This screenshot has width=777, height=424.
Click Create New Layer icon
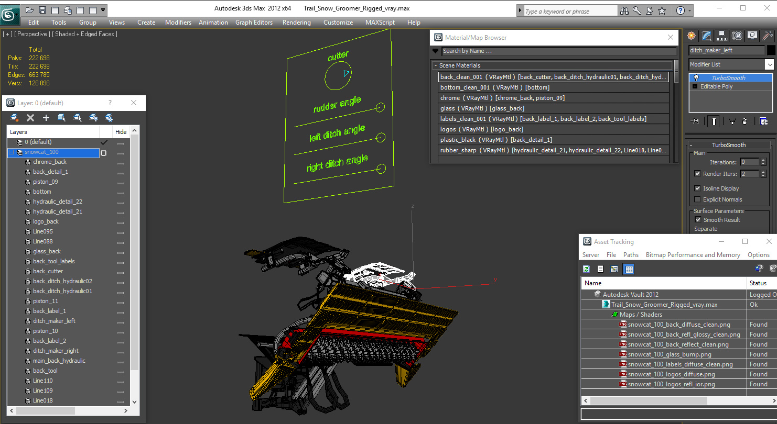coord(14,118)
